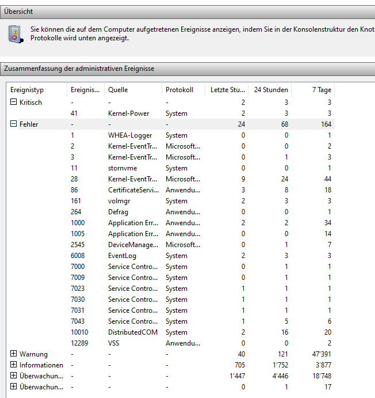Sort by the Ereignis... ID column header

(85, 90)
